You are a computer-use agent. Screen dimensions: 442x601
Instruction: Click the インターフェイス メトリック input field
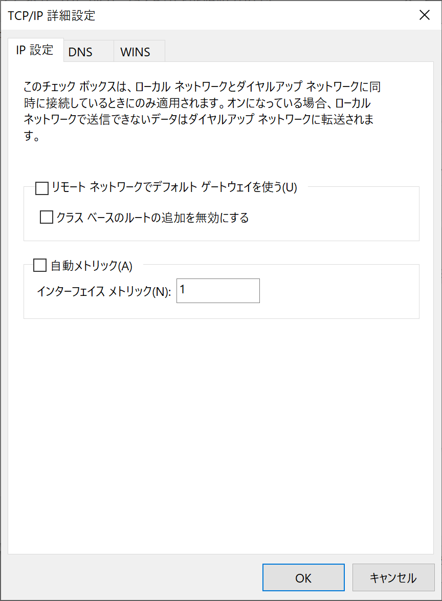218,291
